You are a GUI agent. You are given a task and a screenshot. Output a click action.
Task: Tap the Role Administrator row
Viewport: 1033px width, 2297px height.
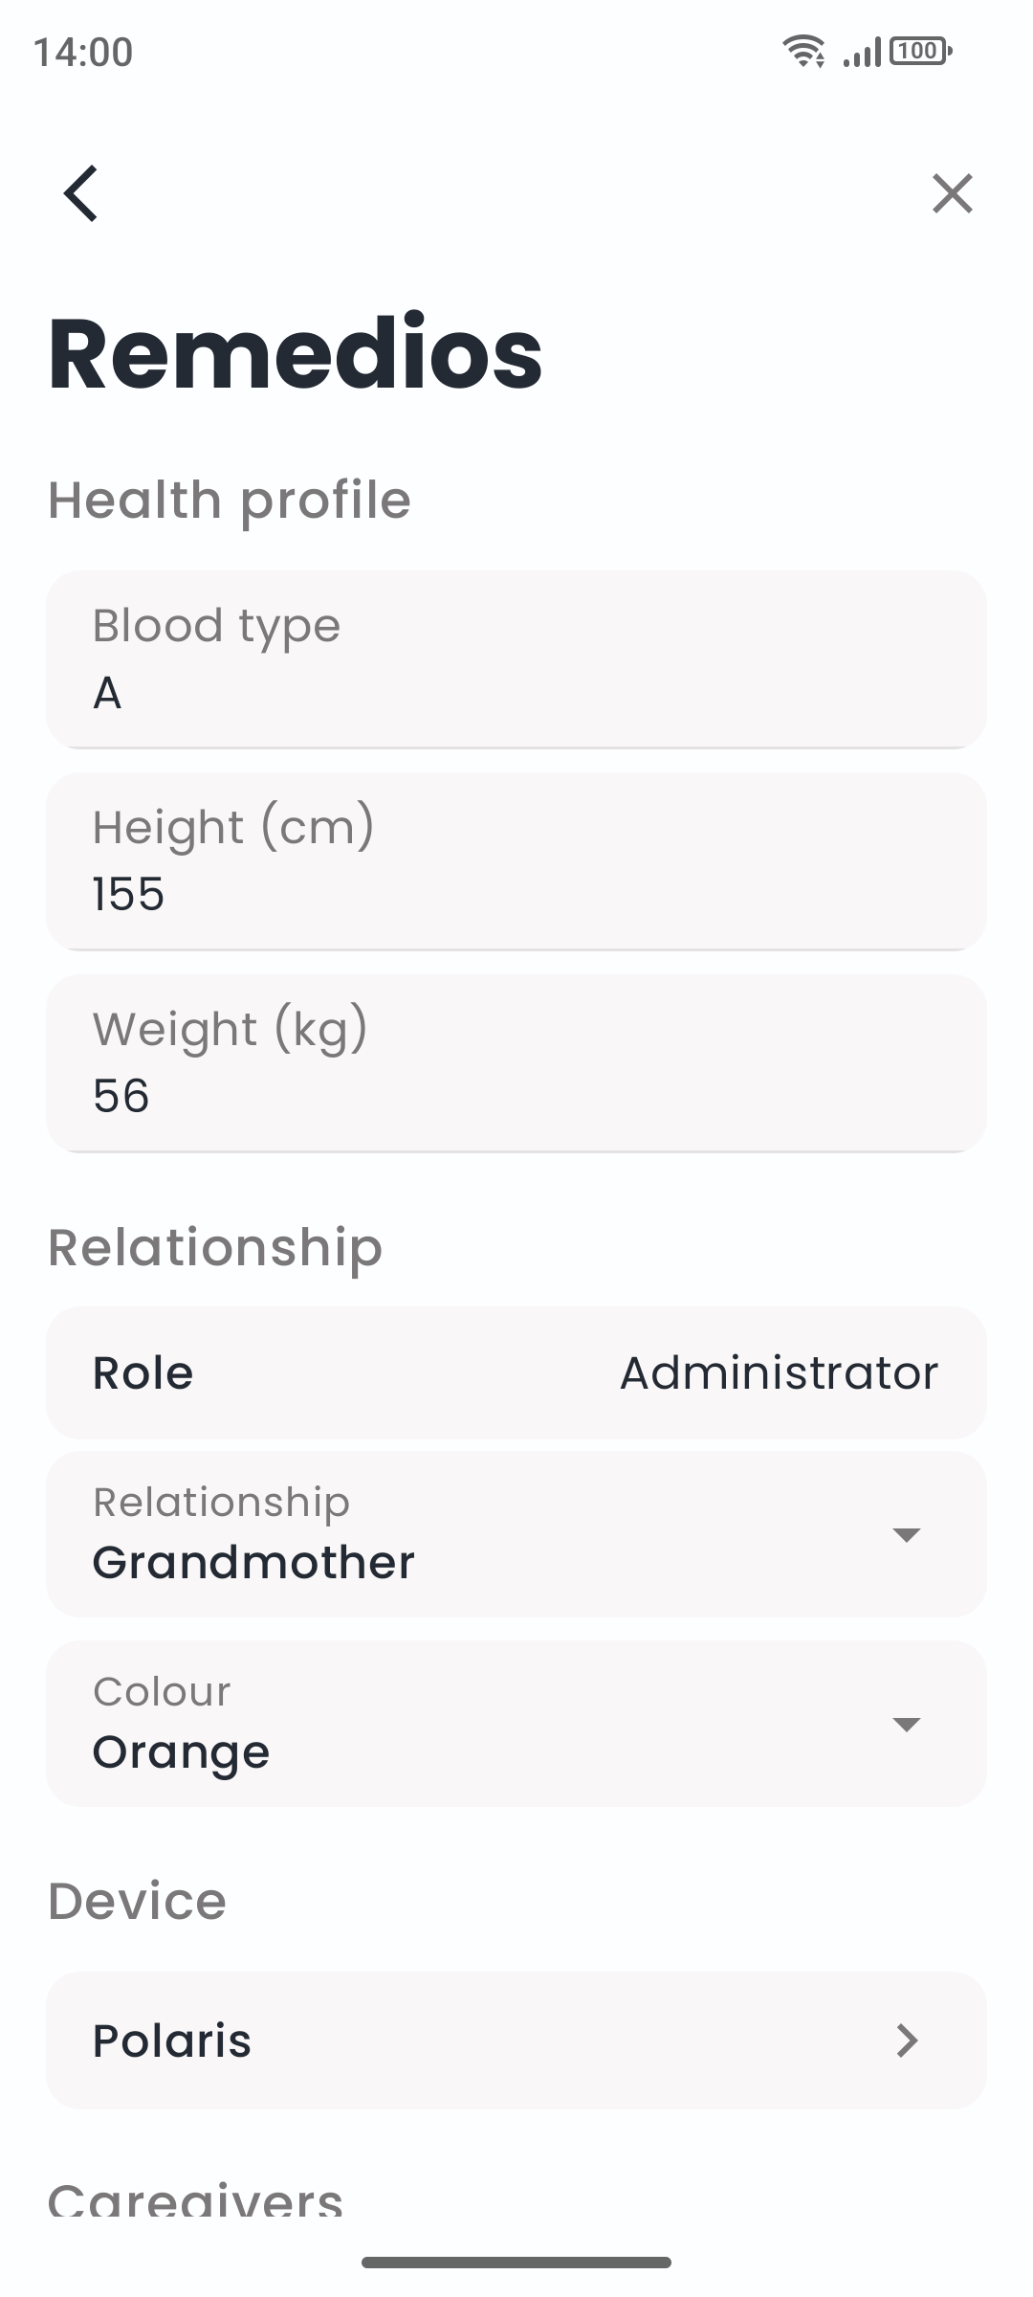point(516,1372)
